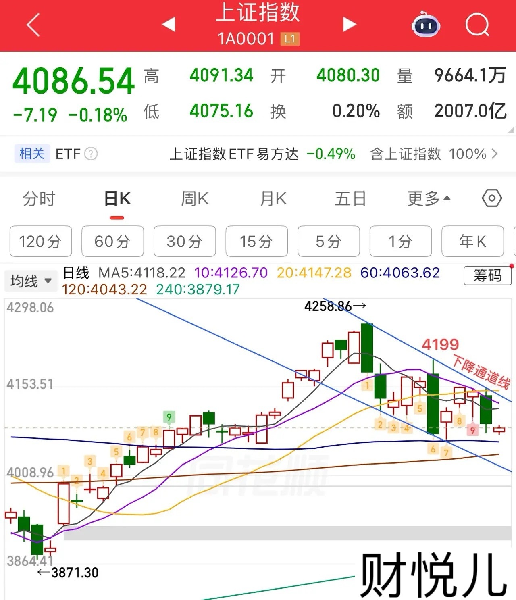Tap current price 4086.54
The image size is (516, 600).
[x=73, y=81]
